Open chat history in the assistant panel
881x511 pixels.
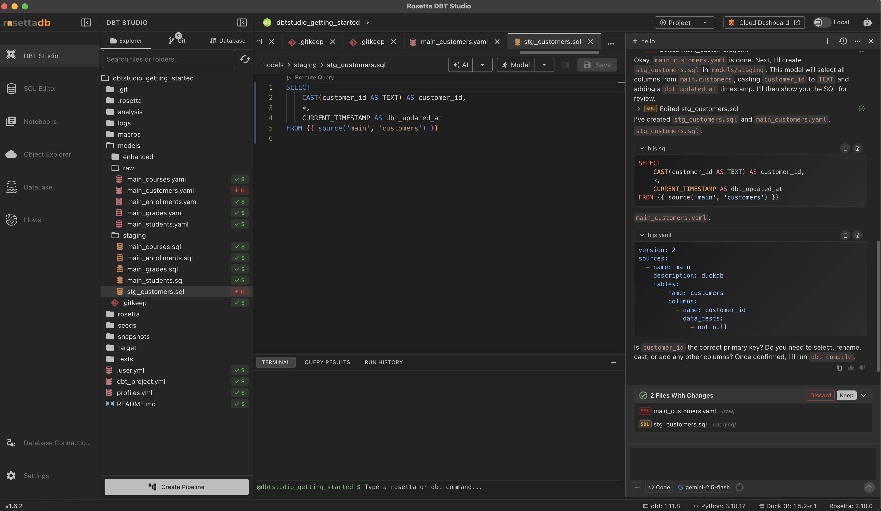[843, 41]
